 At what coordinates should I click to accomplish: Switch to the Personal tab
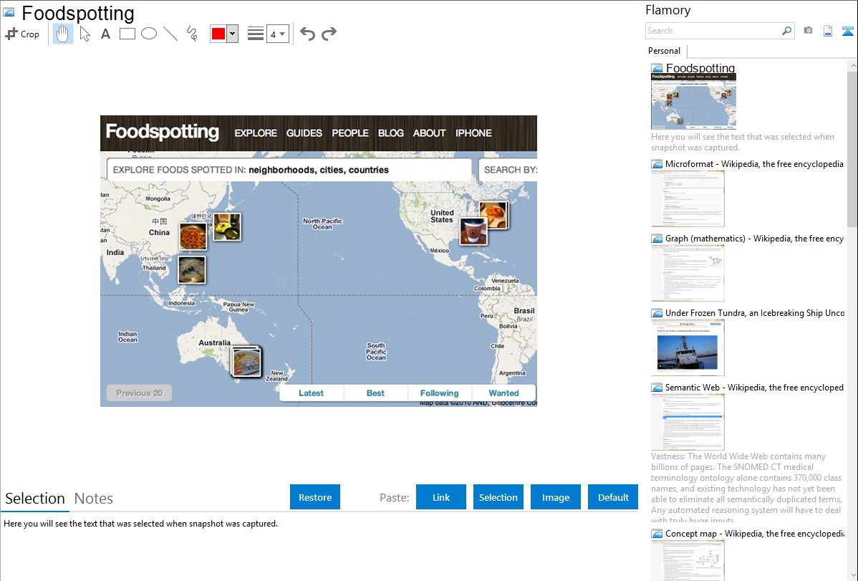pos(665,51)
